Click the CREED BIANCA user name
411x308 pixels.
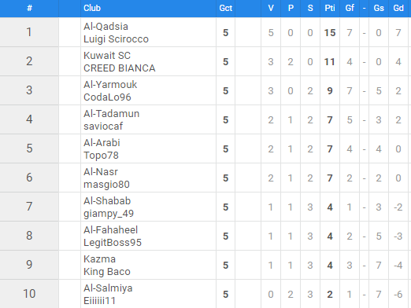[x=120, y=68]
